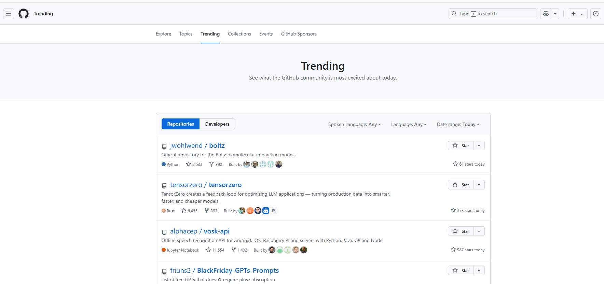Click the boltz repo icon beside jwohlwend
Screen dimensions: 604x284
point(164,146)
